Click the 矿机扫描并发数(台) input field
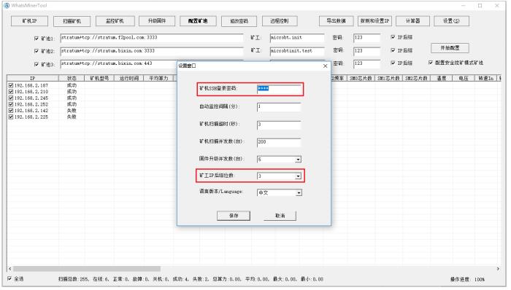Screen dimensions: 511x290 (279, 142)
